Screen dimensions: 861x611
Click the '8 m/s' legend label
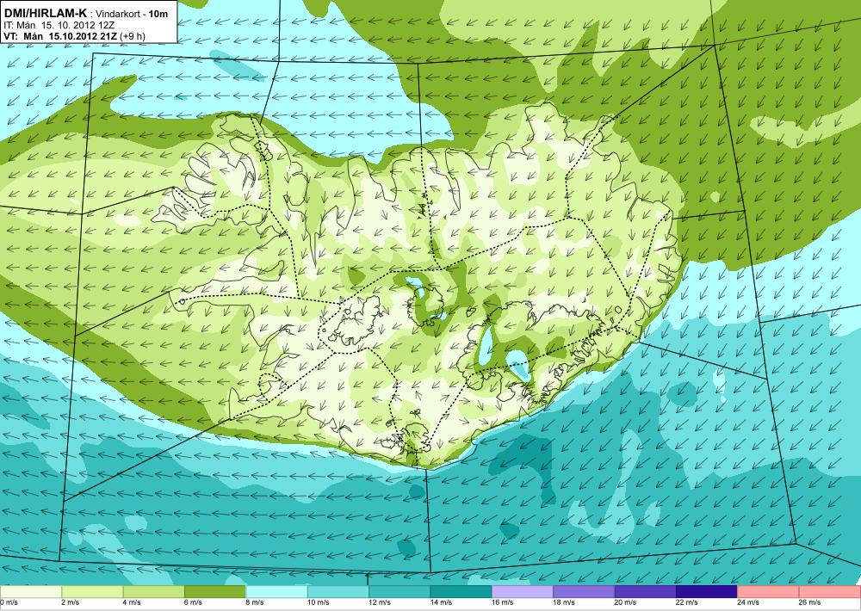click(255, 602)
